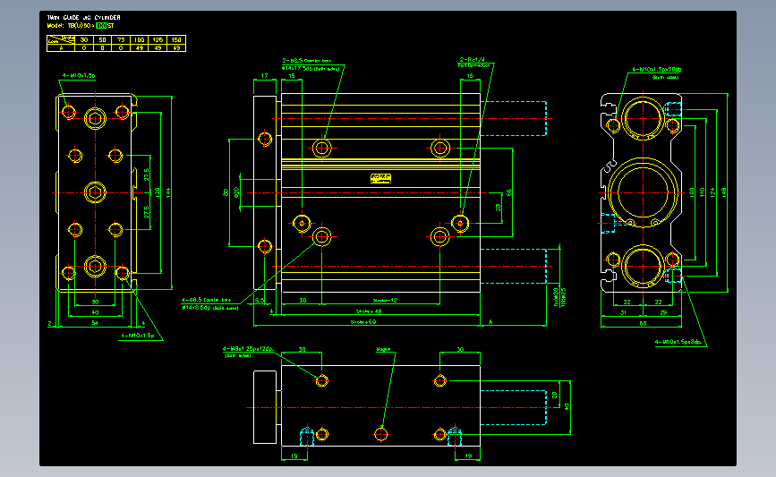Click the Stroke+48 dimension text
This screenshot has height=477, width=776.
(369, 311)
